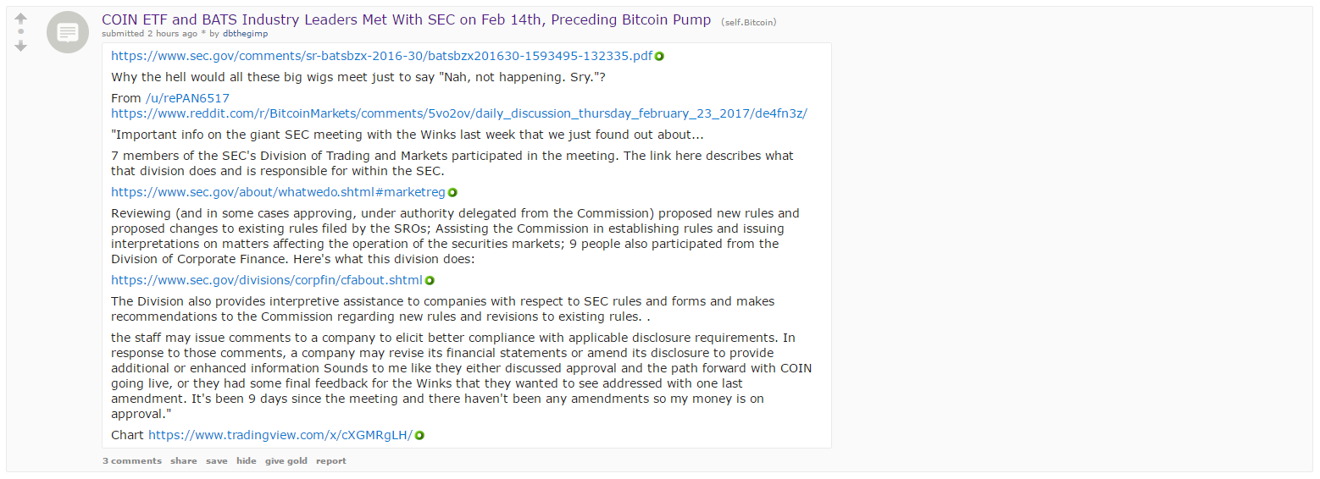Open the sec.gov batsbzx PDF link

pos(382,56)
